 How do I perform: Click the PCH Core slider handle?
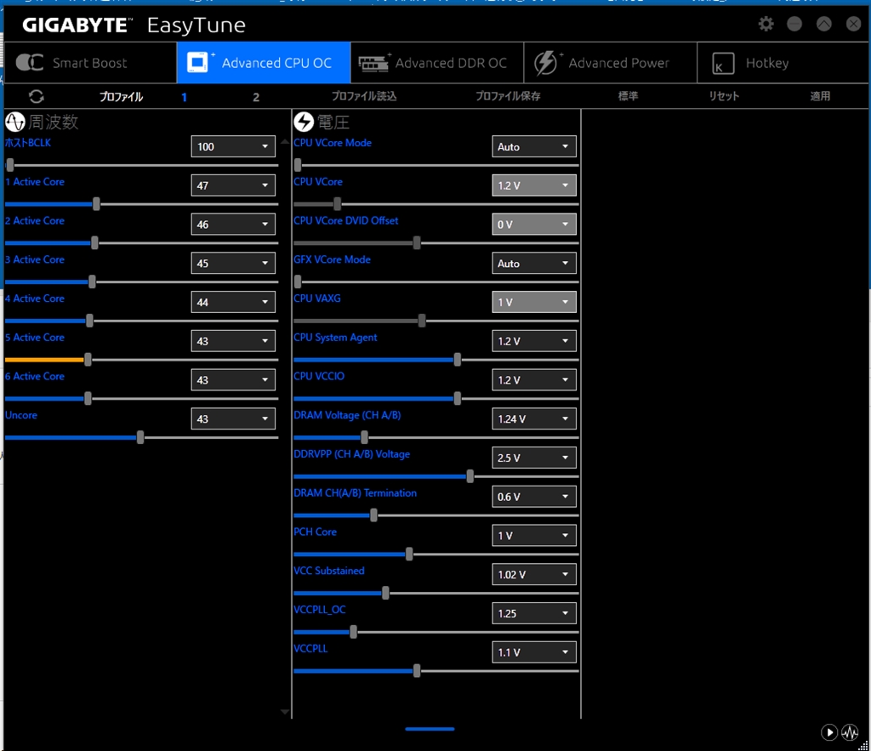tap(409, 554)
